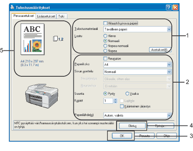Increase copies with the up arrow
This screenshot has height=151, width=193.
click(x=115, y=99)
